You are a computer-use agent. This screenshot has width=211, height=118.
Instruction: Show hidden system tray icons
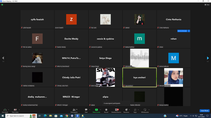coord(191,116)
